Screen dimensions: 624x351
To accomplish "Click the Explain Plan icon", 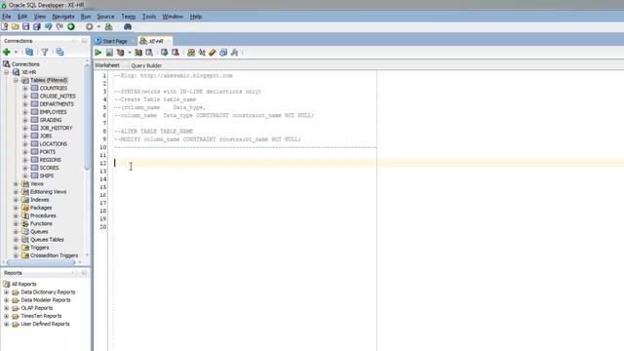I will pyautogui.click(x=120, y=52).
